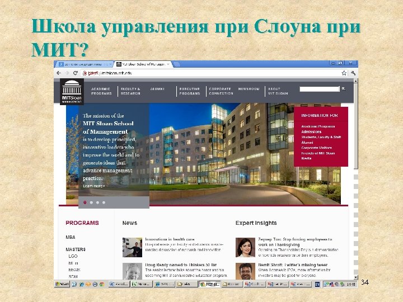
Task: Click the Doug Ready portrait thumbnail
Action: tap(132, 271)
